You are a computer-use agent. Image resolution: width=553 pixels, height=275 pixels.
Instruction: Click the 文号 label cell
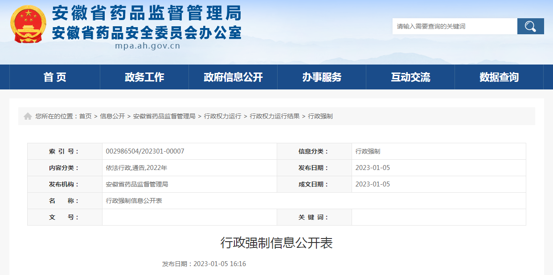coord(65,217)
